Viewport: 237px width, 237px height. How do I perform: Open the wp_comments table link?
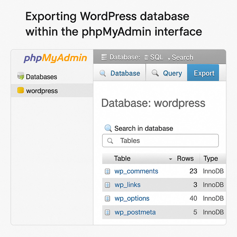pyautogui.click(x=136, y=171)
